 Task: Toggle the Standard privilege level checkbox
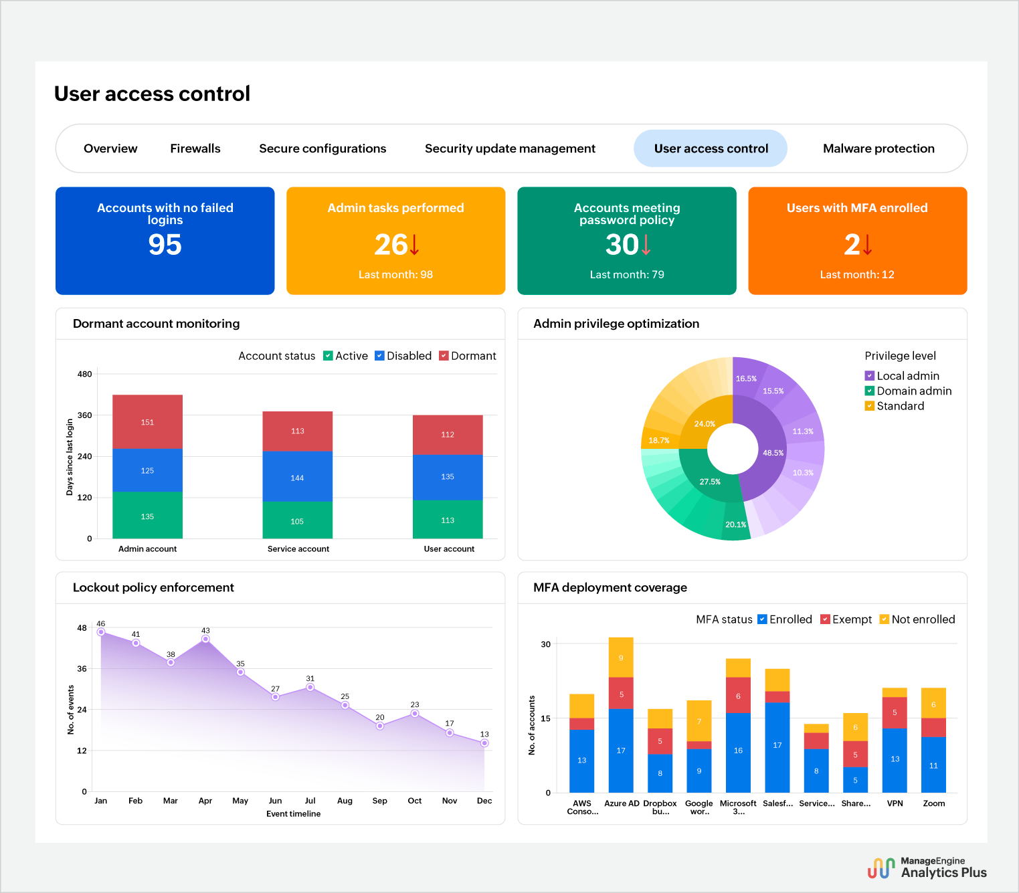click(x=870, y=406)
